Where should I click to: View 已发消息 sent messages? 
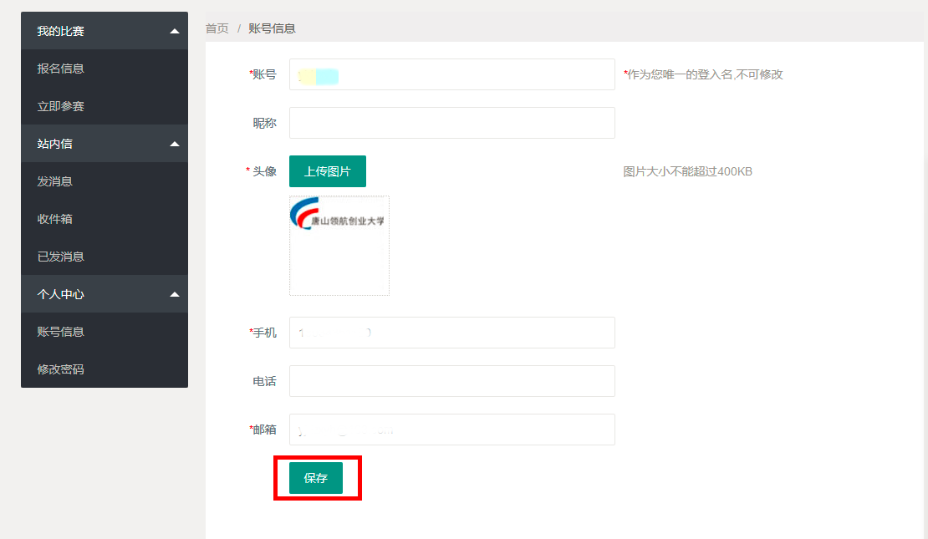tap(61, 257)
